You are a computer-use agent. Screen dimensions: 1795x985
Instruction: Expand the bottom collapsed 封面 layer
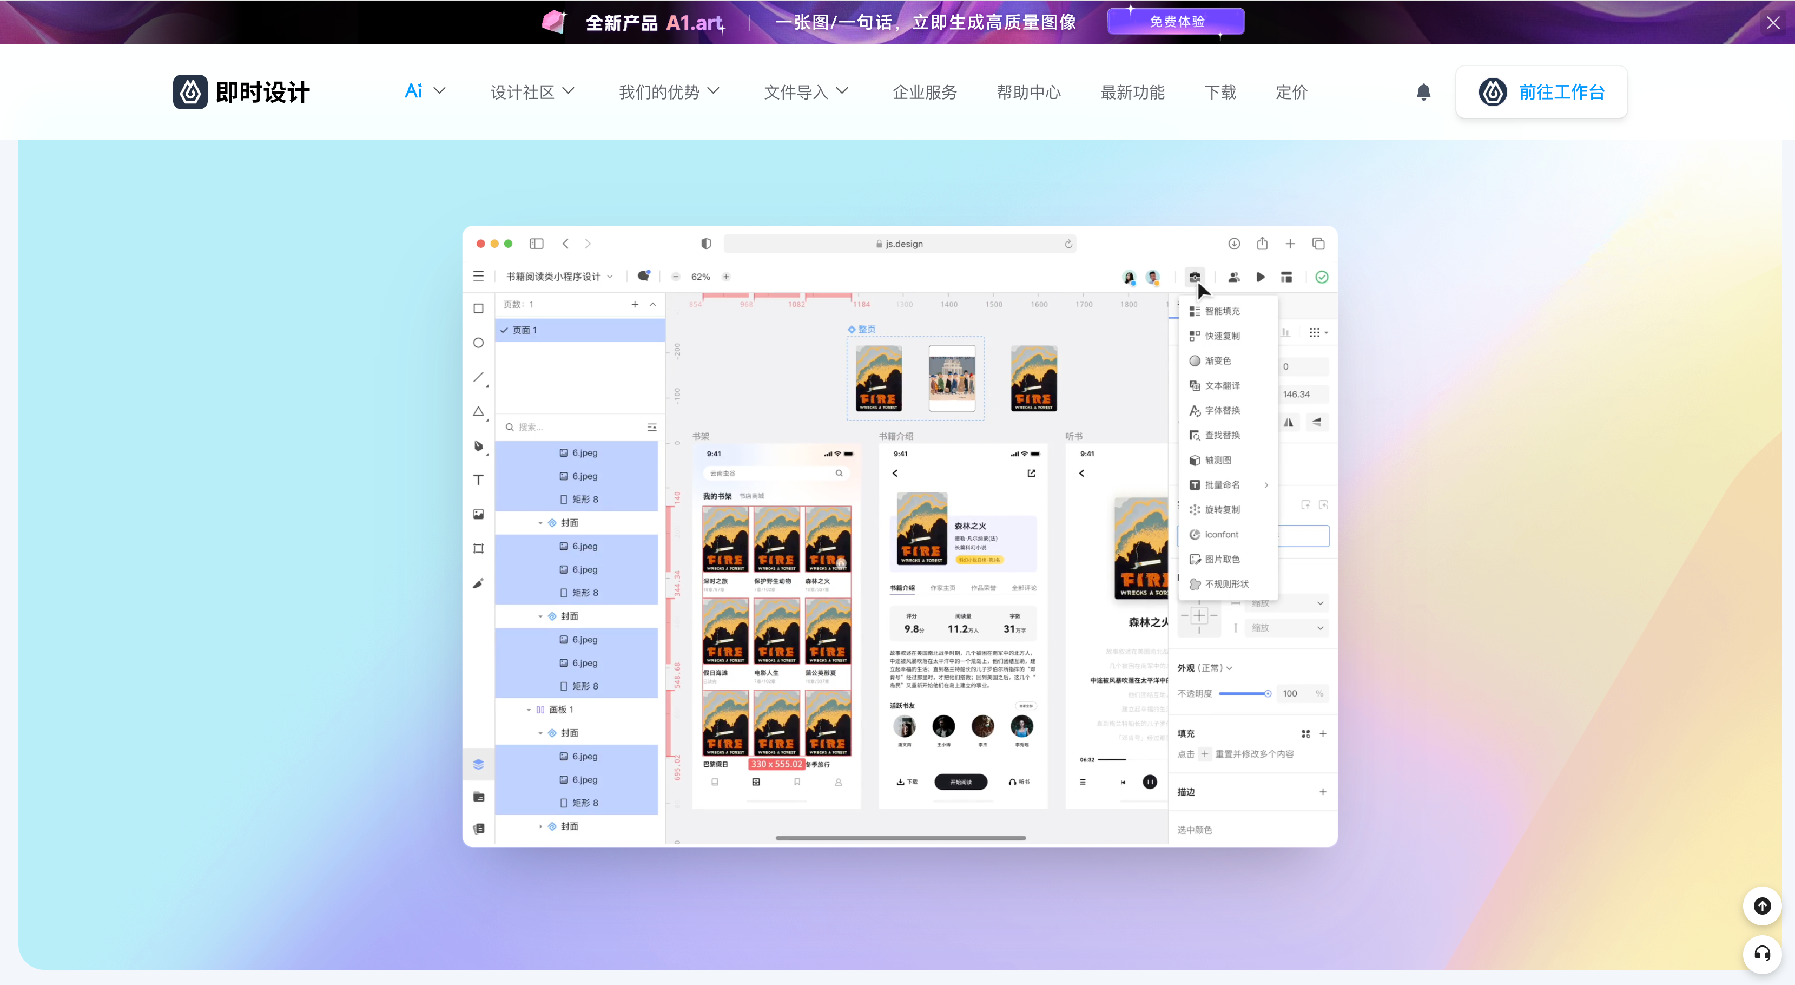[540, 826]
